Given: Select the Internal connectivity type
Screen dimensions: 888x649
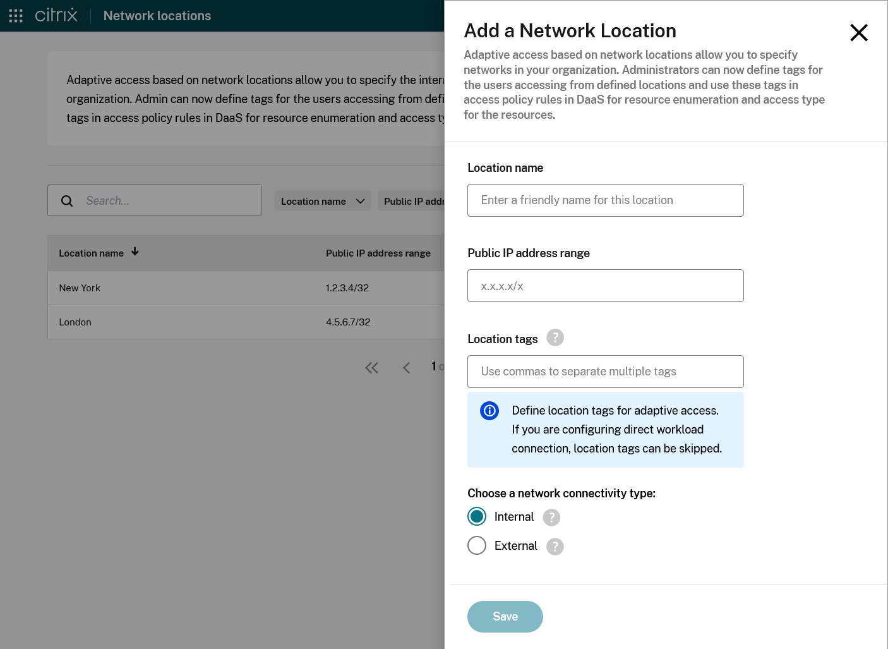Looking at the screenshot, I should 477,516.
